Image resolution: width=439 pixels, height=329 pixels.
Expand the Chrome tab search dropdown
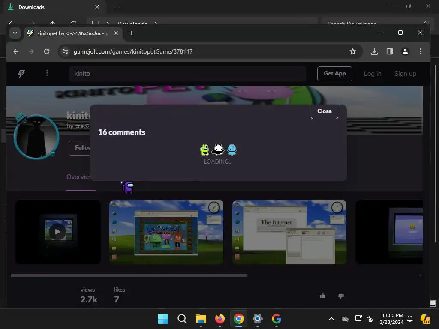click(x=15, y=33)
